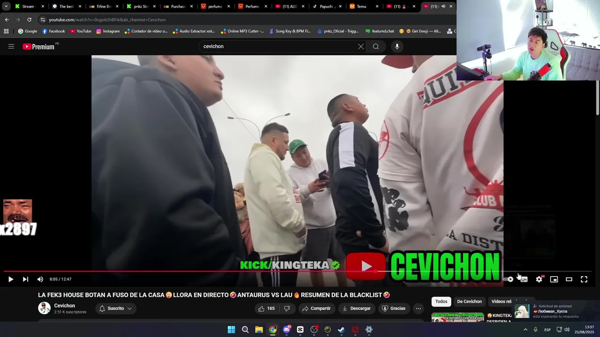Image resolution: width=600 pixels, height=337 pixels.
Task: Open the featured.chat bookmark
Action: coord(380,31)
